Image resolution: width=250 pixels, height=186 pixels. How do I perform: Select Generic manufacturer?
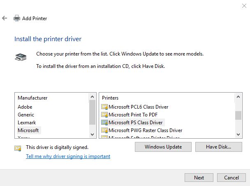click(x=26, y=115)
